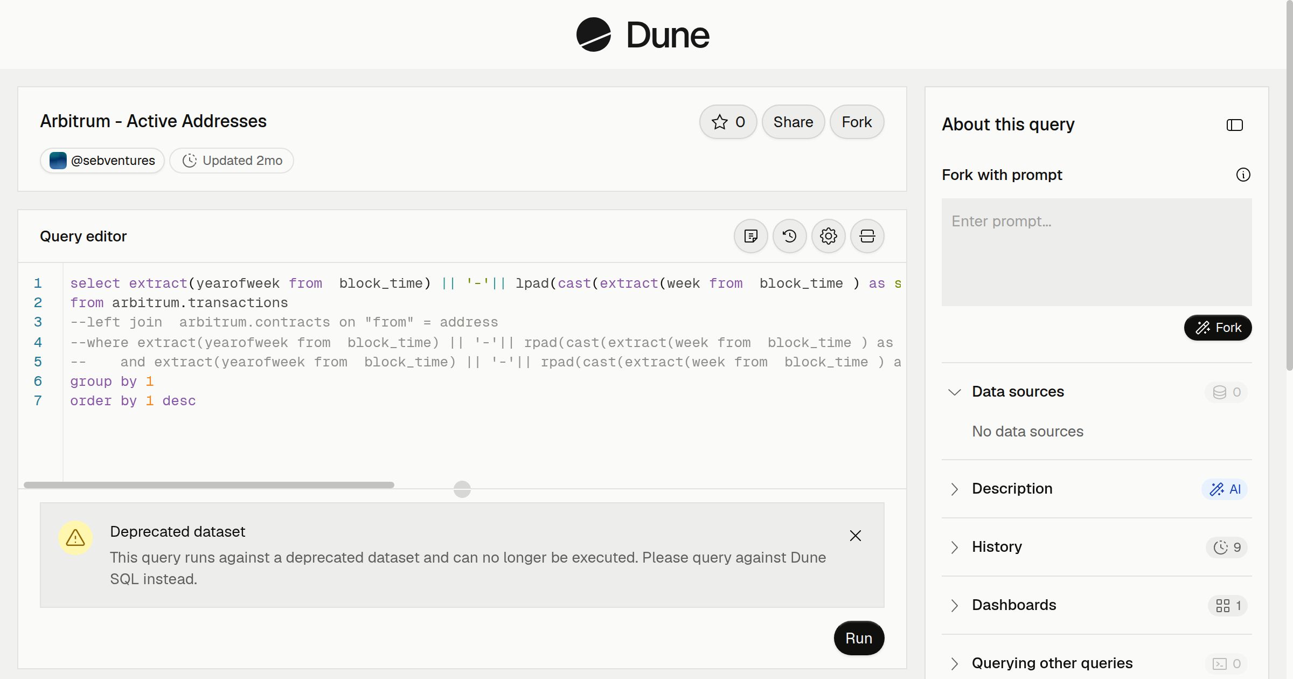Focus the Enter prompt text box
The height and width of the screenshot is (679, 1293).
(1096, 252)
